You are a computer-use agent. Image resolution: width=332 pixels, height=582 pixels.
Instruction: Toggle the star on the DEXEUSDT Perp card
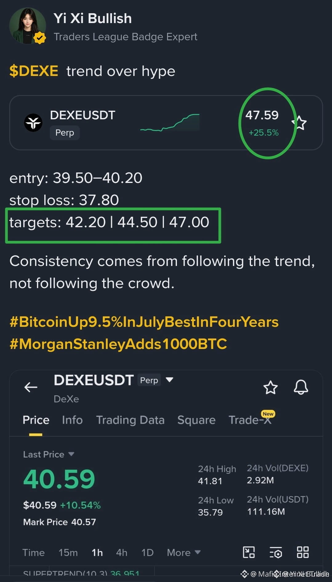(x=299, y=123)
